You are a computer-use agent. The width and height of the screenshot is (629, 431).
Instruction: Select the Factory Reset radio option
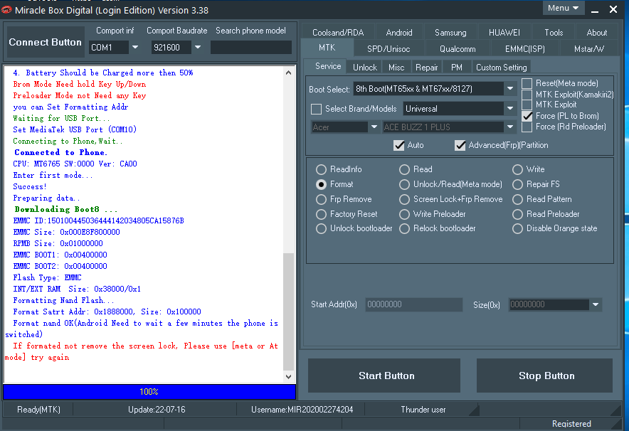[321, 214]
